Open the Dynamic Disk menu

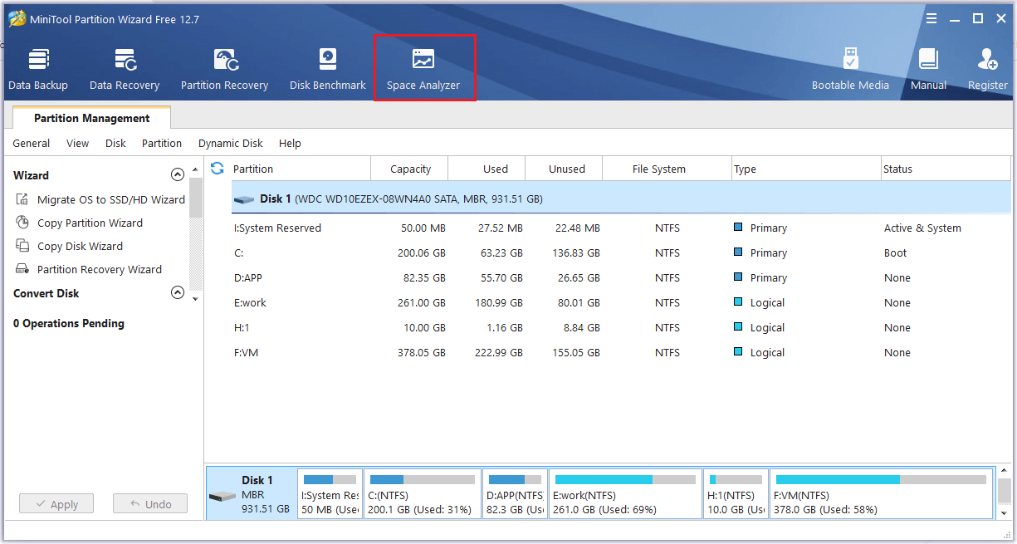coord(231,143)
